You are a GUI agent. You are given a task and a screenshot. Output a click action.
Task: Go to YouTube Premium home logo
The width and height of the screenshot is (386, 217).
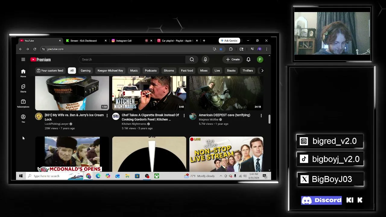pos(40,60)
